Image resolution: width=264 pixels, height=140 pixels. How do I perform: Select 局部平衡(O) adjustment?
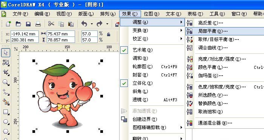click(225, 31)
